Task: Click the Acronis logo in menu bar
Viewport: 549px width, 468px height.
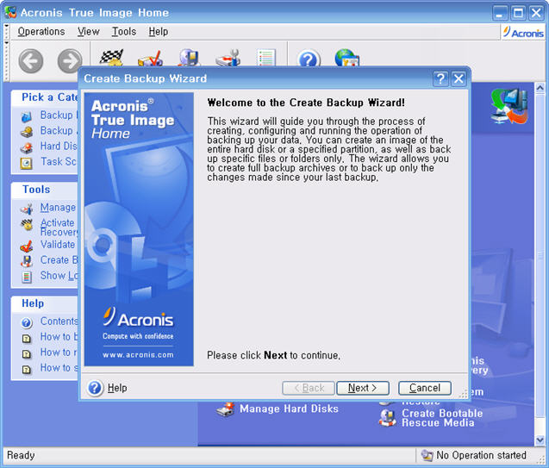Action: (x=523, y=33)
